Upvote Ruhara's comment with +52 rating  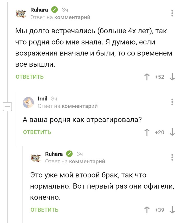click(x=147, y=77)
